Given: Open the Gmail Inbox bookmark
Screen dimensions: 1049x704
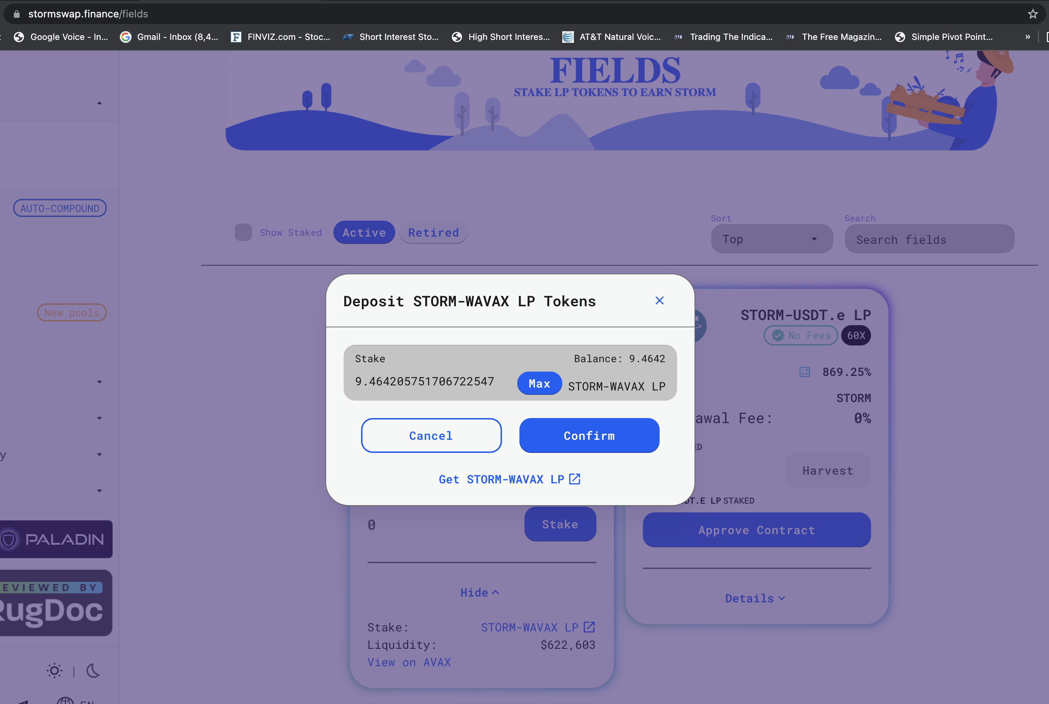Looking at the screenshot, I should 169,37.
